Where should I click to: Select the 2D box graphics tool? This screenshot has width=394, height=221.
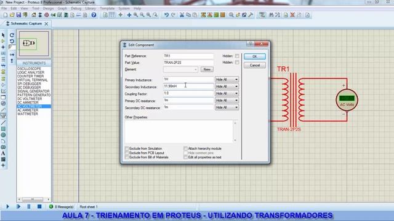(3, 129)
